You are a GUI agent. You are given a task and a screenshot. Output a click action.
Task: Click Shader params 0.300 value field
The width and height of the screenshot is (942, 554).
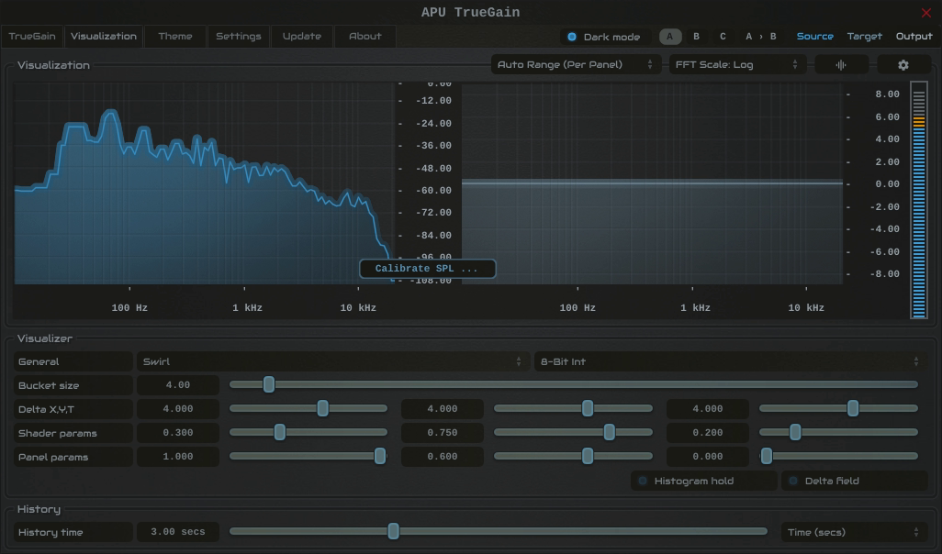[x=178, y=433]
